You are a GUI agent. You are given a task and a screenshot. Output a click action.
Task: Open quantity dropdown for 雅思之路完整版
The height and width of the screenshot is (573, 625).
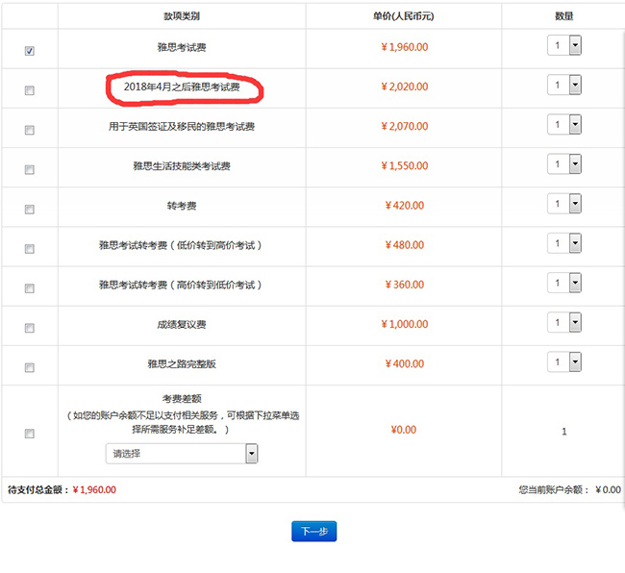coord(564,361)
